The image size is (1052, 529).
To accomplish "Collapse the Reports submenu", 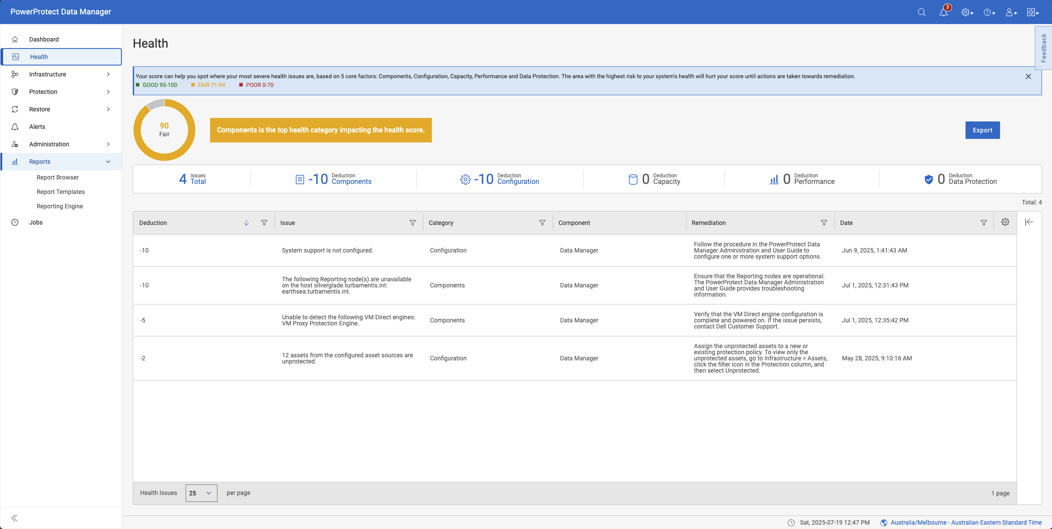I will 108,162.
